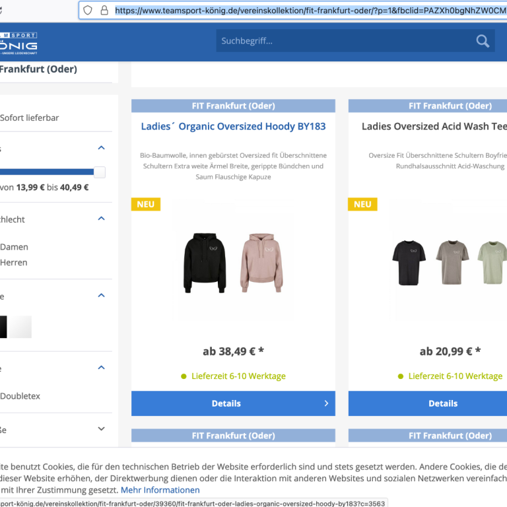
Task: Click FIT Frankfurt (Oder) banner in lower left card
Action: [x=233, y=436]
